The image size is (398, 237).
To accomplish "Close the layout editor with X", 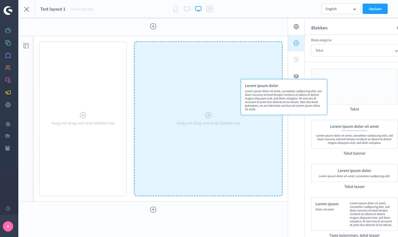I will point(27,9).
